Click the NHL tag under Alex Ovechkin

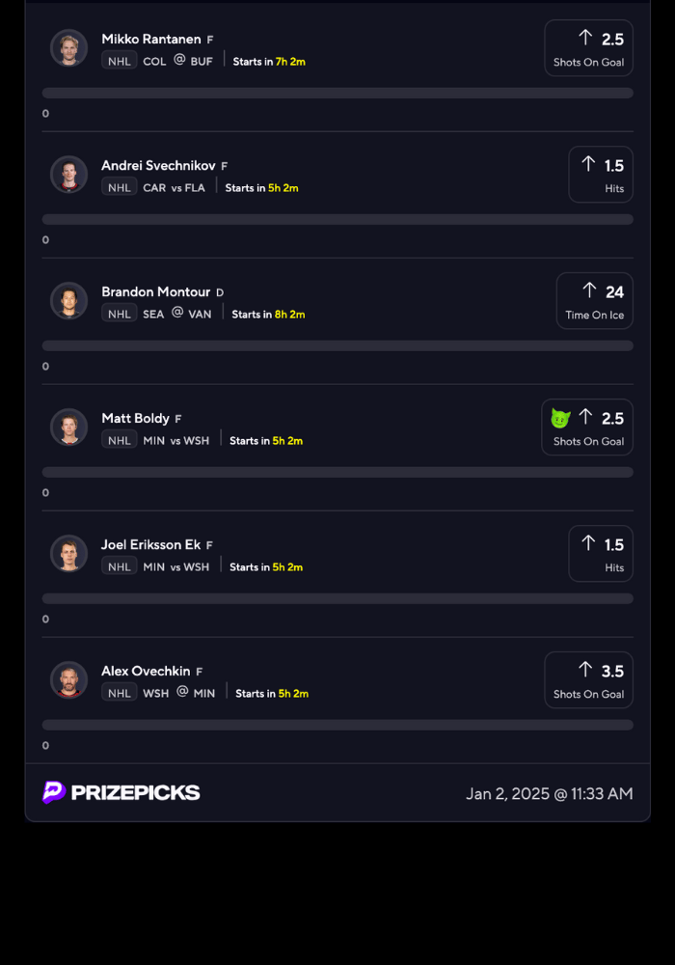point(120,693)
